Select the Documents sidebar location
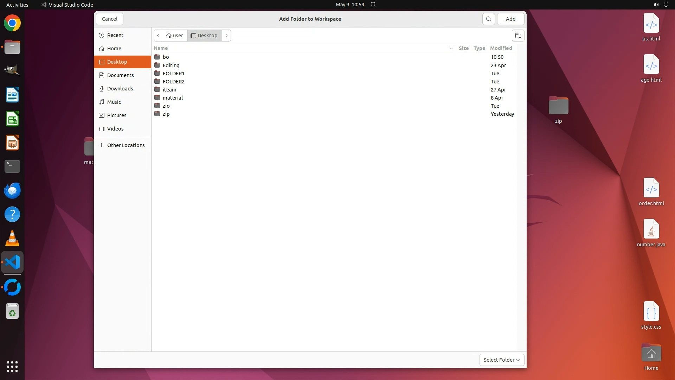This screenshot has width=675, height=380. pyautogui.click(x=120, y=75)
